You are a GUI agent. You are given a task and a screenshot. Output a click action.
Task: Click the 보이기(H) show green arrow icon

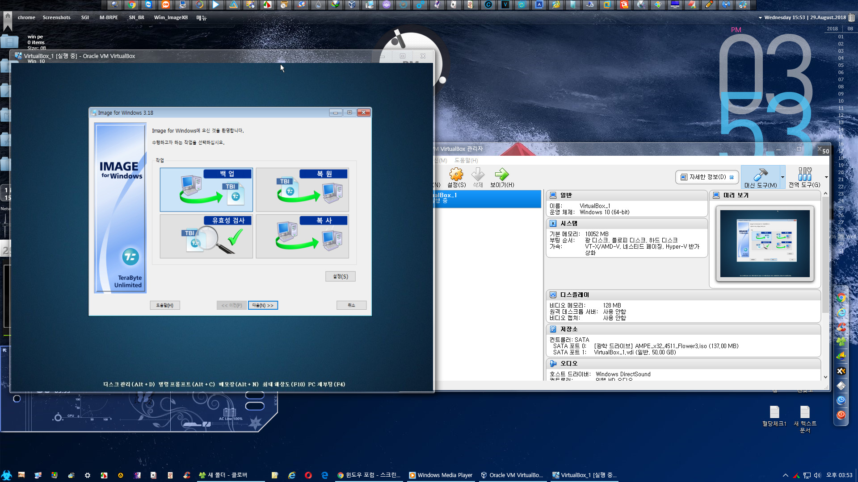coord(502,178)
